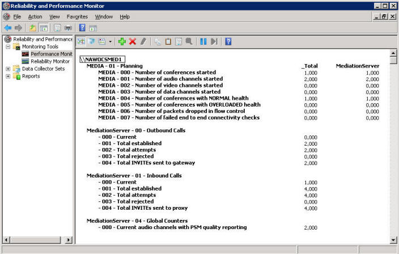This screenshot has height=254, width=399.
Task: Click the Paste Counter List clipboard icon
Action: 168,41
